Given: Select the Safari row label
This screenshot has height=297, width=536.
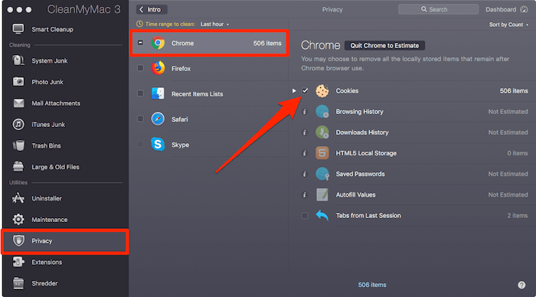Looking at the screenshot, I should [179, 119].
